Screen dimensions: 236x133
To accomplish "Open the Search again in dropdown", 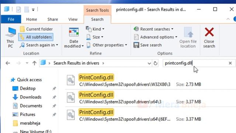I will 39,45.
